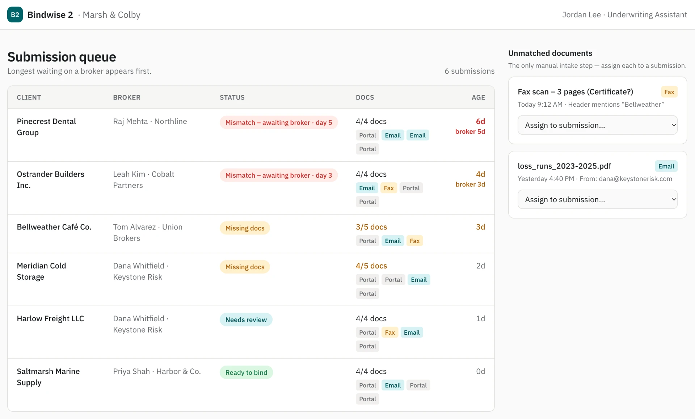The height and width of the screenshot is (419, 695).
Task: Click the 'Mismatch – awaiting broker · day 5' status
Action: [278, 123]
